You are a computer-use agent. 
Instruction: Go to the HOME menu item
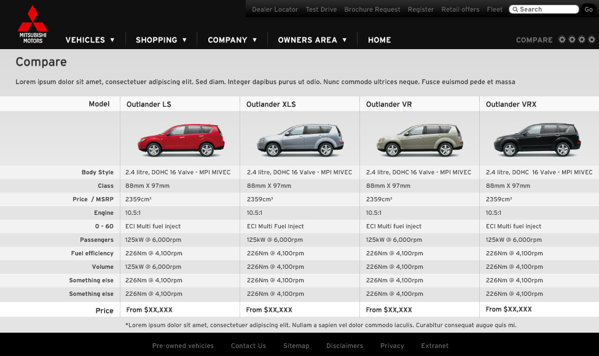[x=379, y=40]
